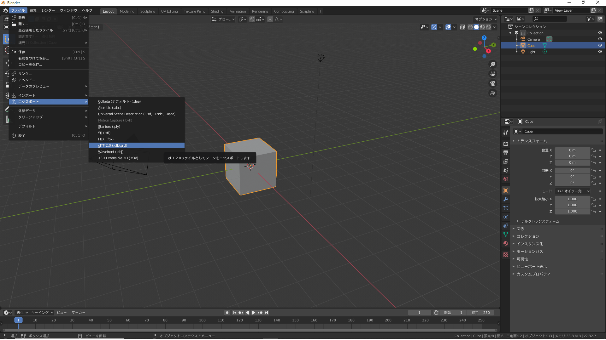
Task: Click the current frame marker on timeline
Action: click(x=18, y=320)
